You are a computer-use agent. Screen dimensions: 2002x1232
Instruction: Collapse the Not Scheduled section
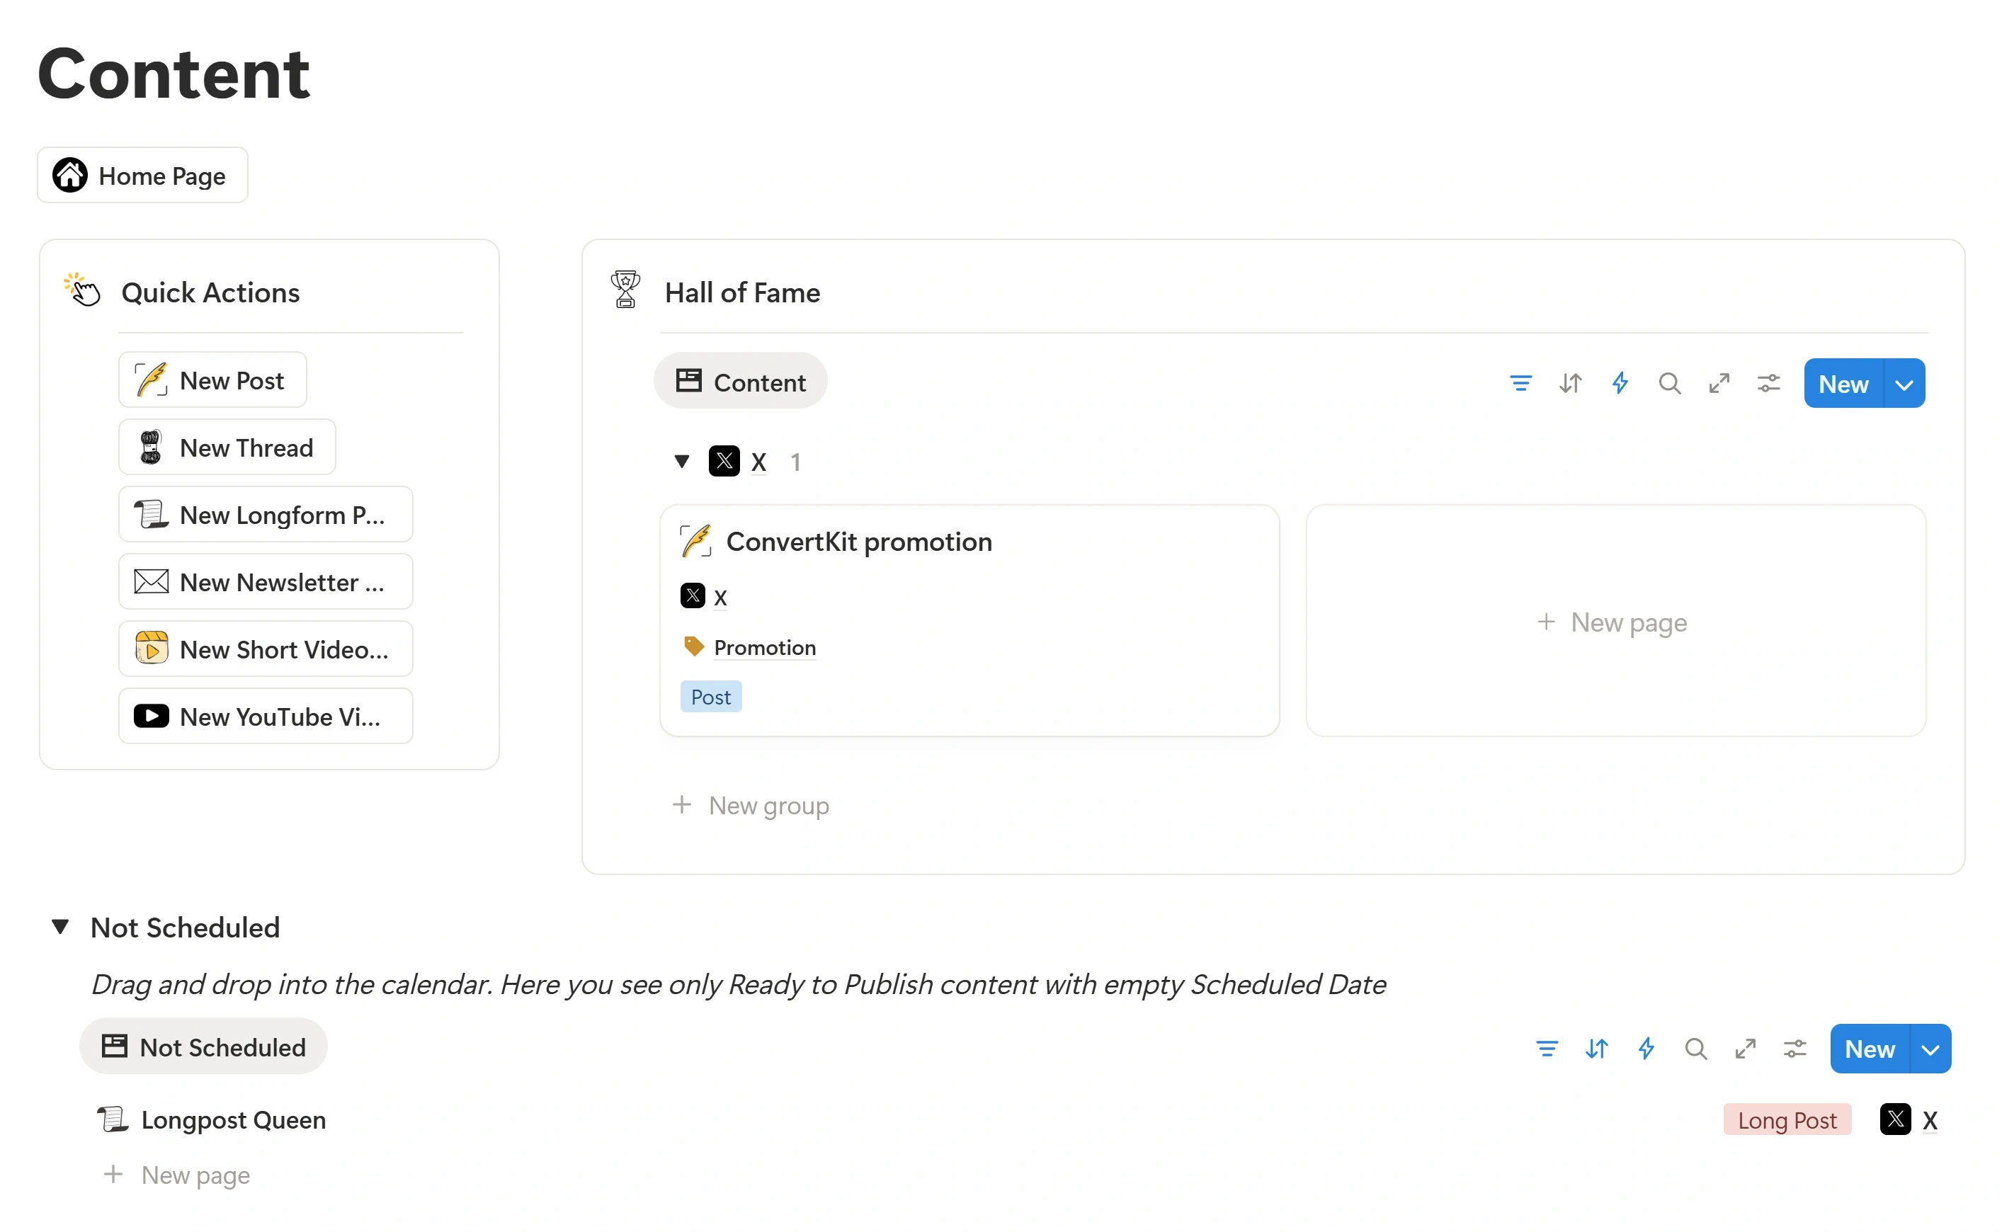coord(59,926)
